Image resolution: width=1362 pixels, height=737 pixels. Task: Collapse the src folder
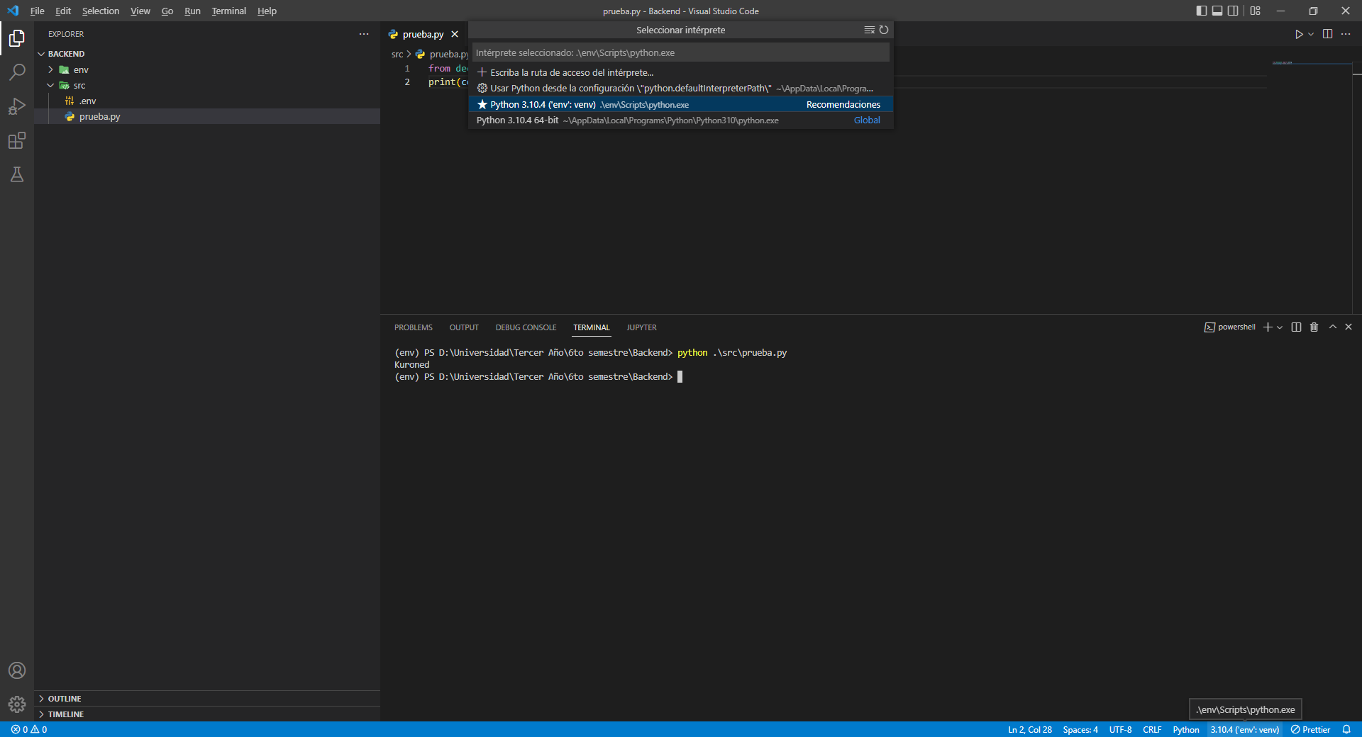[207, 85]
